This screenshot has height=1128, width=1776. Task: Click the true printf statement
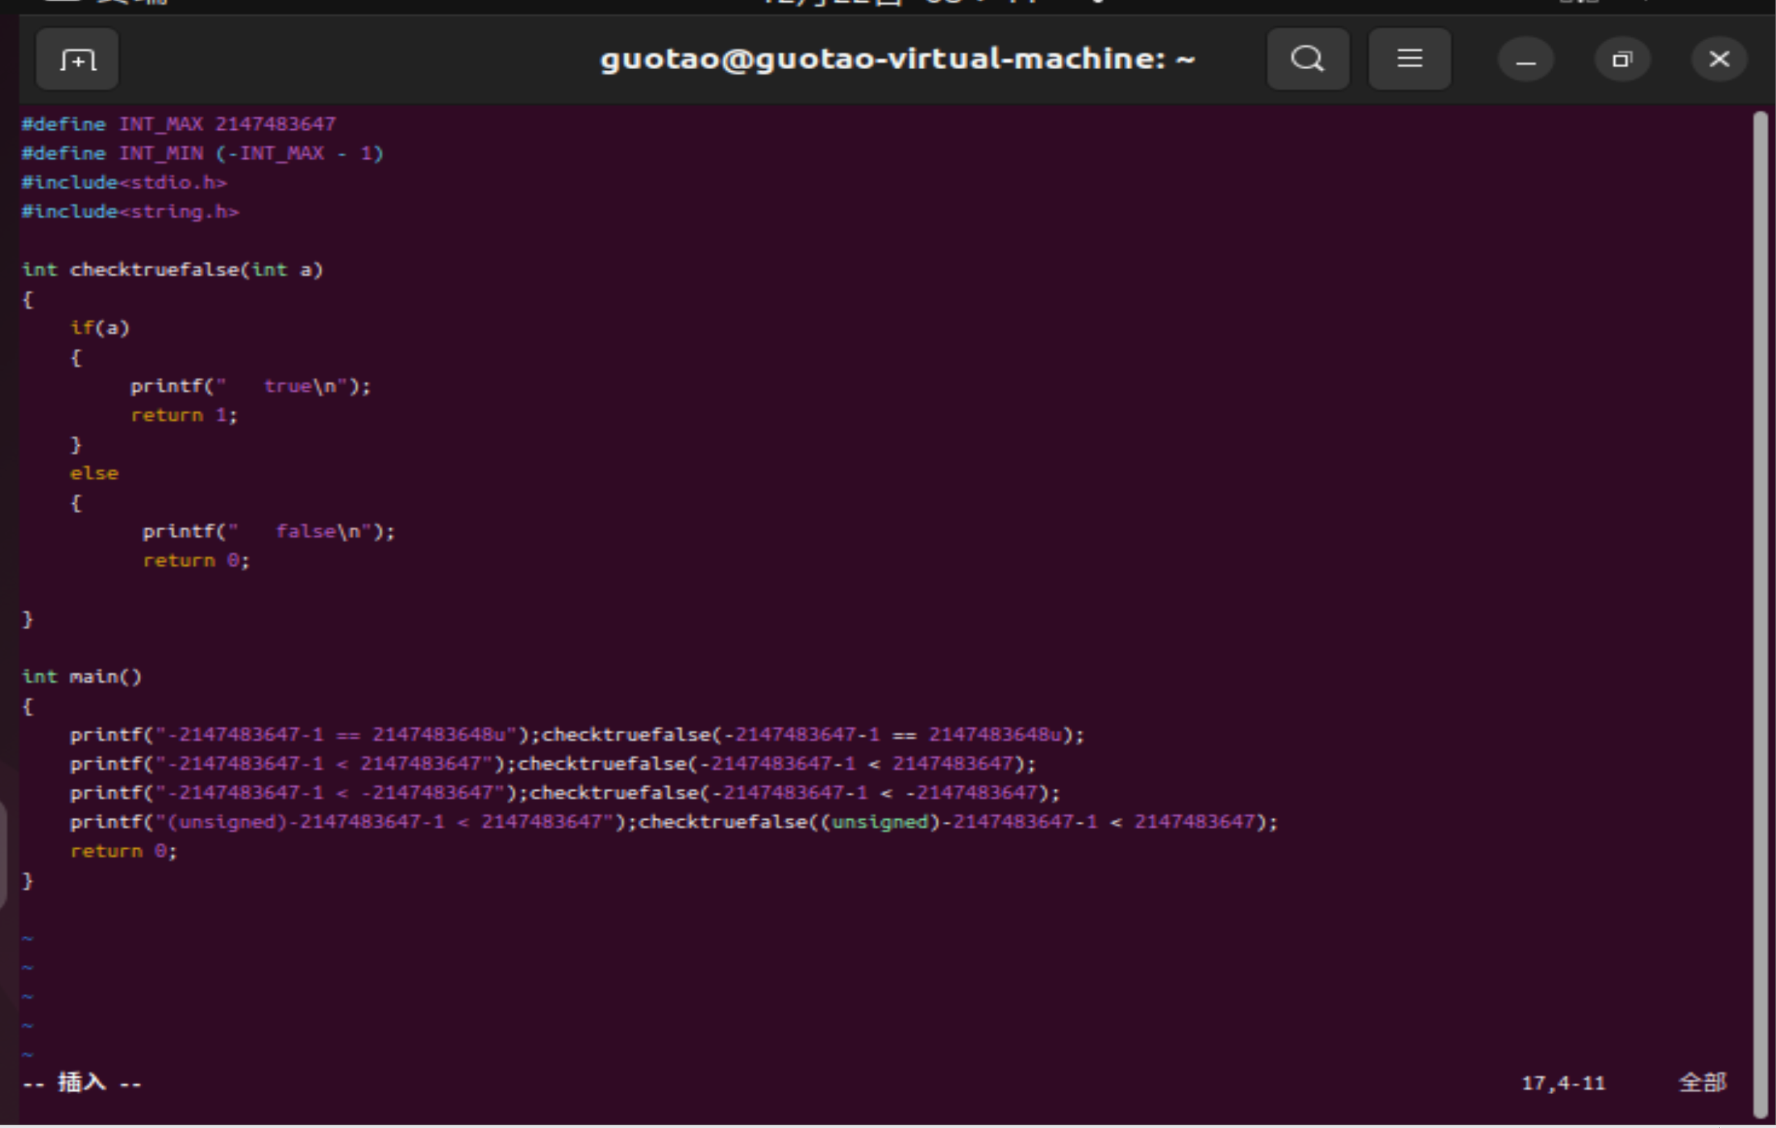pyautogui.click(x=251, y=386)
